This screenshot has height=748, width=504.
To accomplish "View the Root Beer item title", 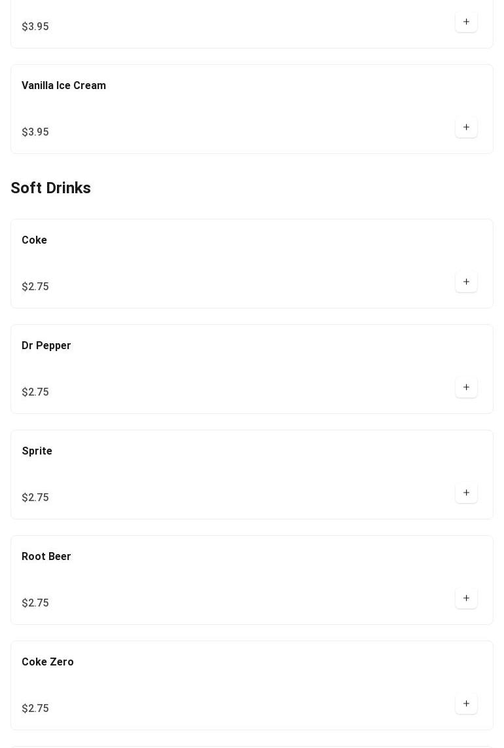I will point(46,557).
